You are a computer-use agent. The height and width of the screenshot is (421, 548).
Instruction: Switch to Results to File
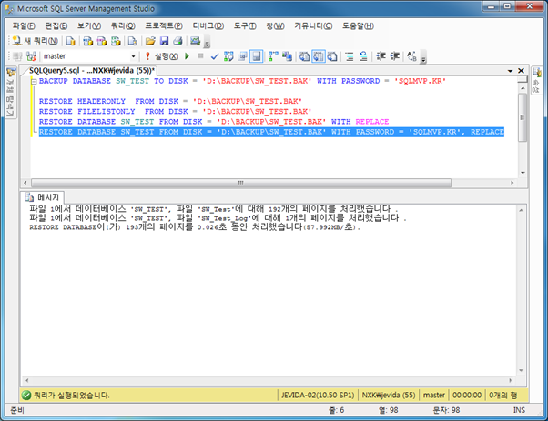pyautogui.click(x=332, y=56)
